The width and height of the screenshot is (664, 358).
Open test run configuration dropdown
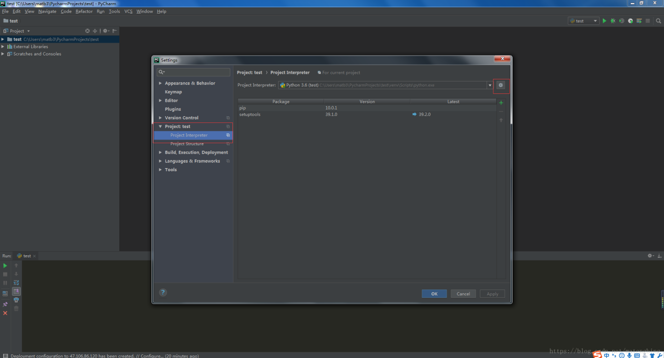(583, 21)
